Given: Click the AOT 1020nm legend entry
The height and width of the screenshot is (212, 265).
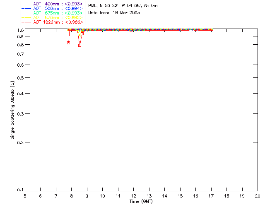Looking at the screenshot, I should (52, 22).
